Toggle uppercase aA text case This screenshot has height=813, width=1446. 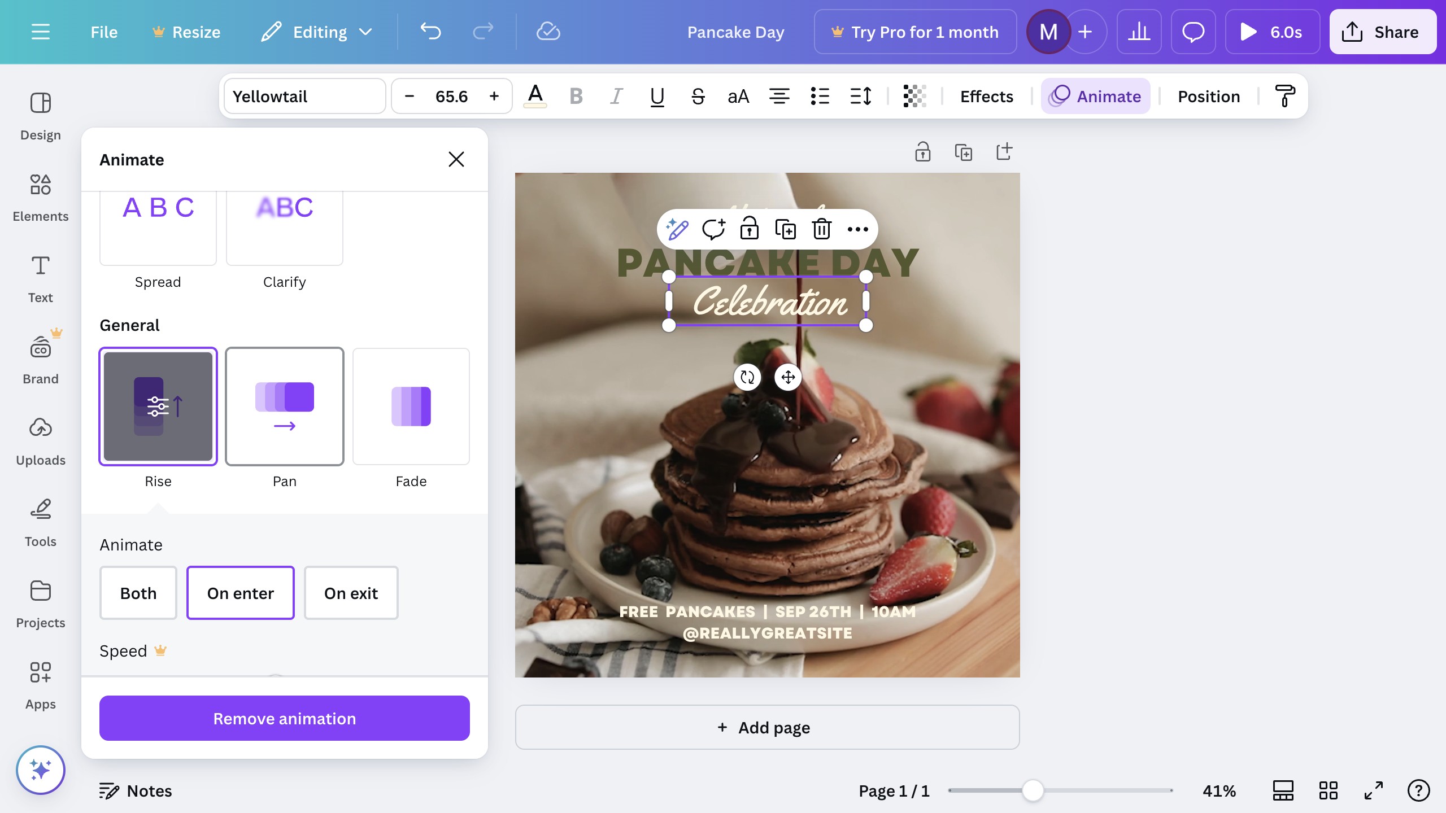(739, 97)
